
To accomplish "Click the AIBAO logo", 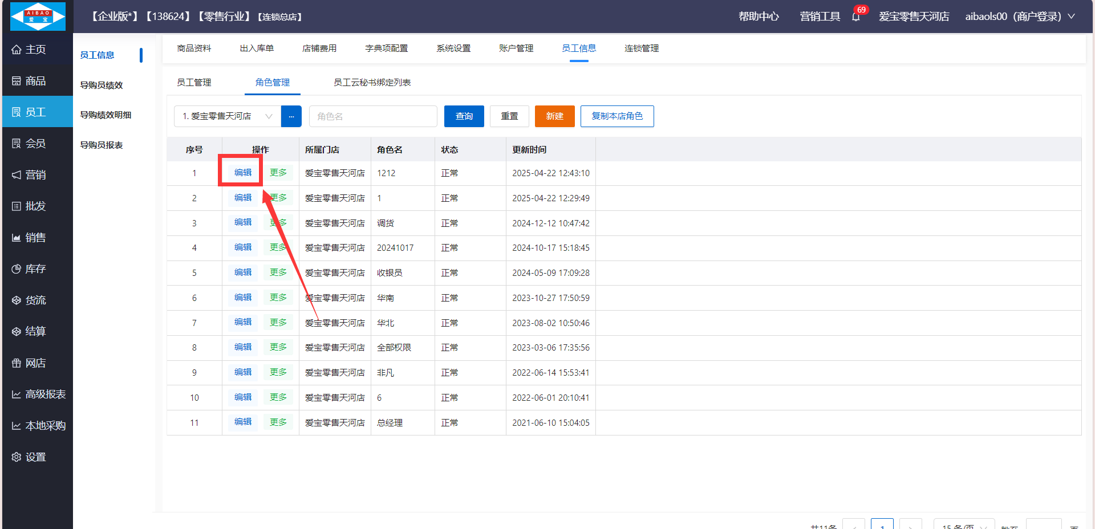I will (38, 16).
